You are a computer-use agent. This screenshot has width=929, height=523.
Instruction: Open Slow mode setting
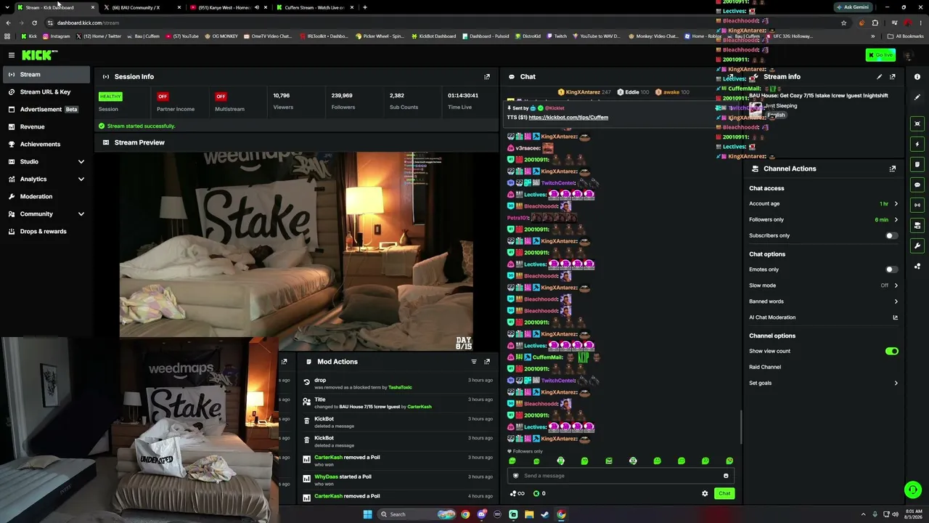[823, 285]
